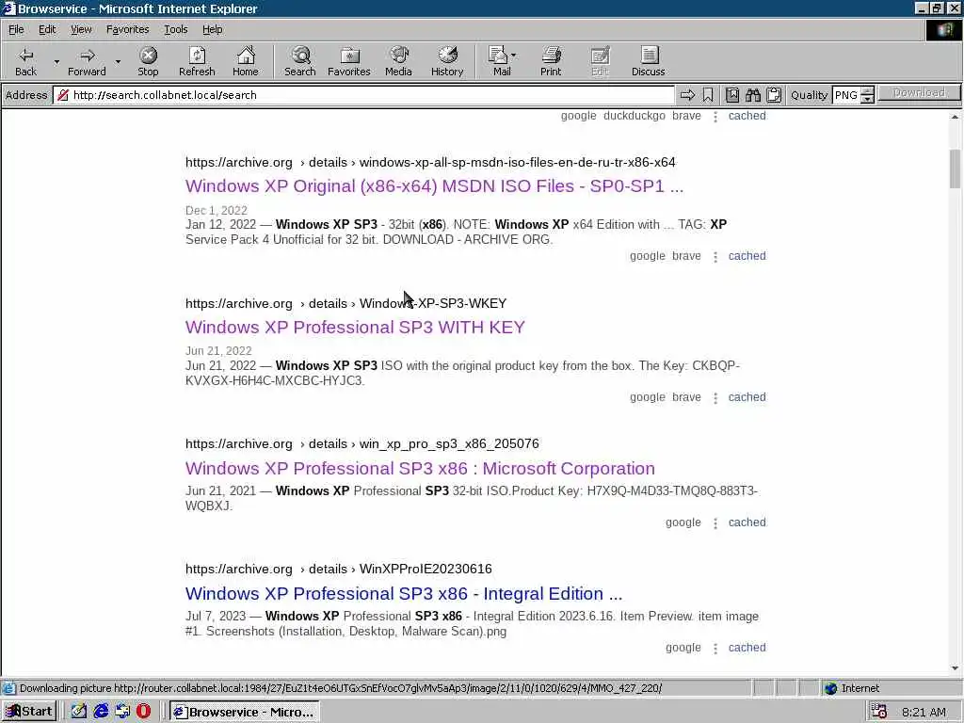Click the 'Dec 1, 2022' date text
This screenshot has width=964, height=723.
coord(217,210)
